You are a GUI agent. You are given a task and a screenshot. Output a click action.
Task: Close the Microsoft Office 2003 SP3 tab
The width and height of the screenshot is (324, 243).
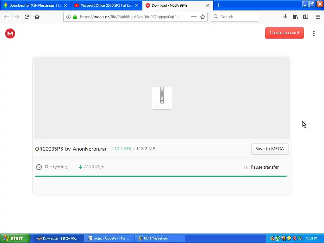(137, 5)
